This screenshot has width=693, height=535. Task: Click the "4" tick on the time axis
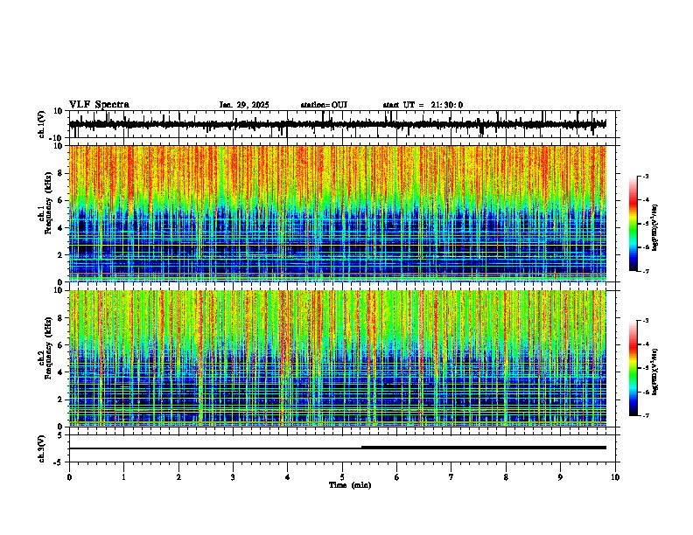288,477
